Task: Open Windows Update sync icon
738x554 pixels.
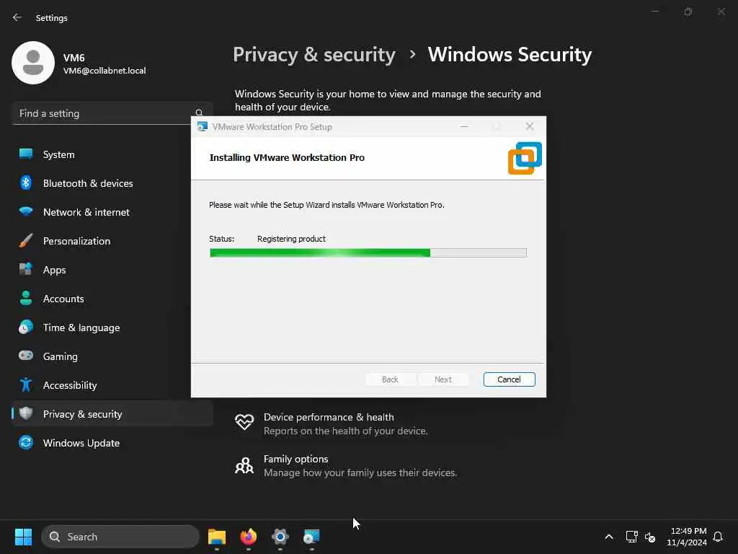Action: (x=26, y=443)
